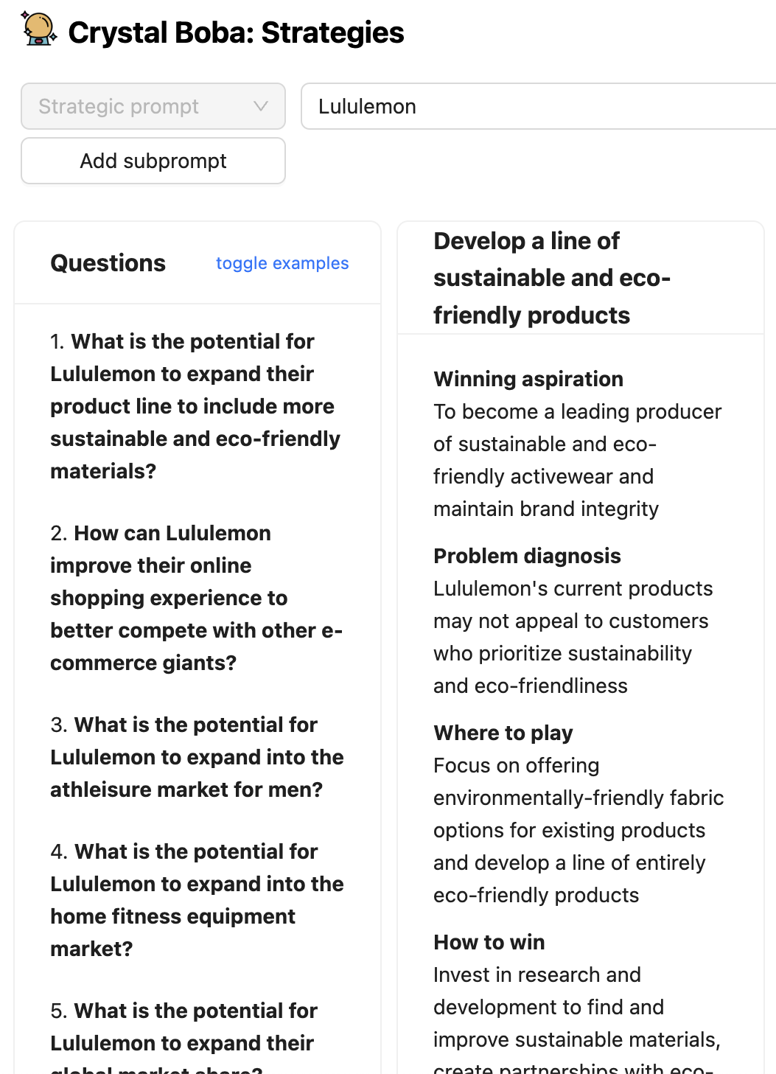
Task: Select question 2 about online shopping experience
Action: [x=196, y=598]
